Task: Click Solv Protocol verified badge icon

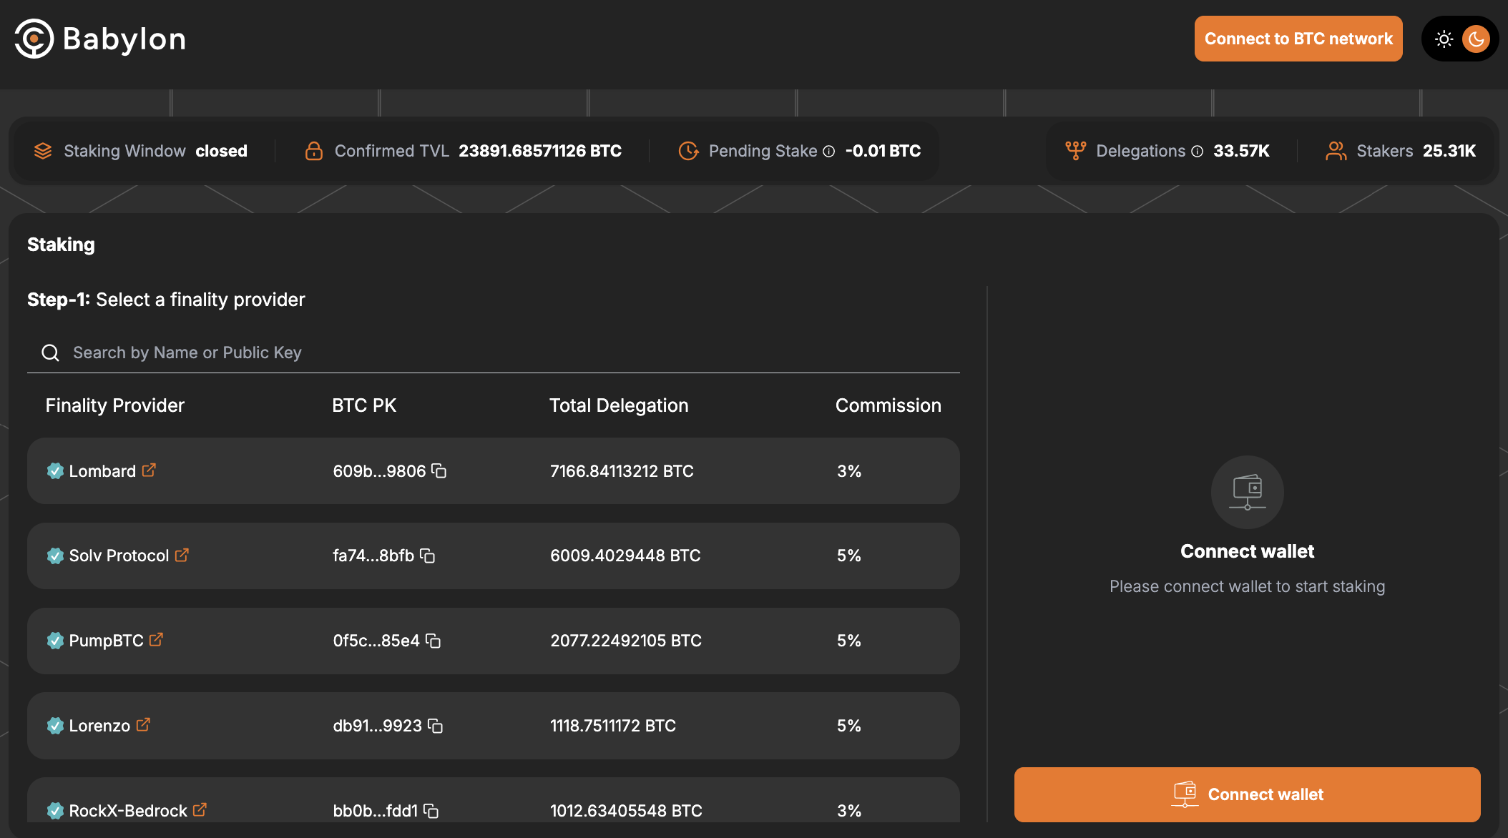Action: (x=55, y=556)
